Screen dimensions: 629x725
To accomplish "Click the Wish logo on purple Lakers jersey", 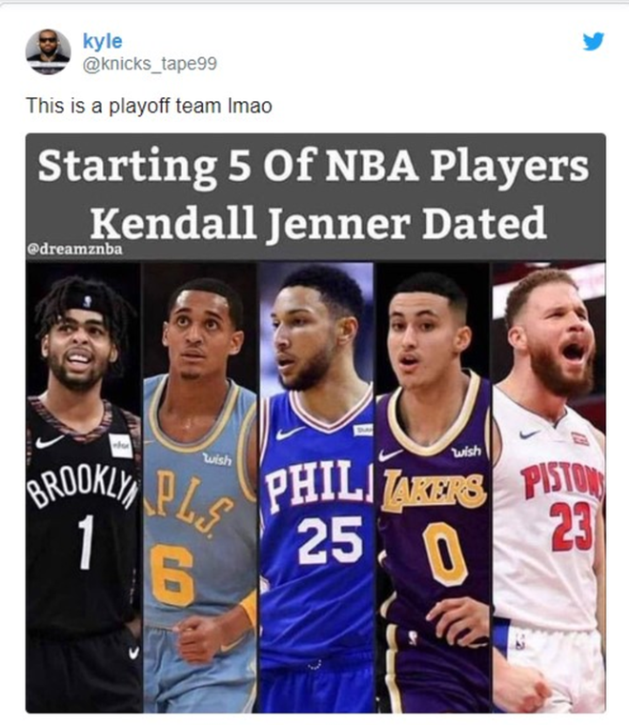I will 466,451.
